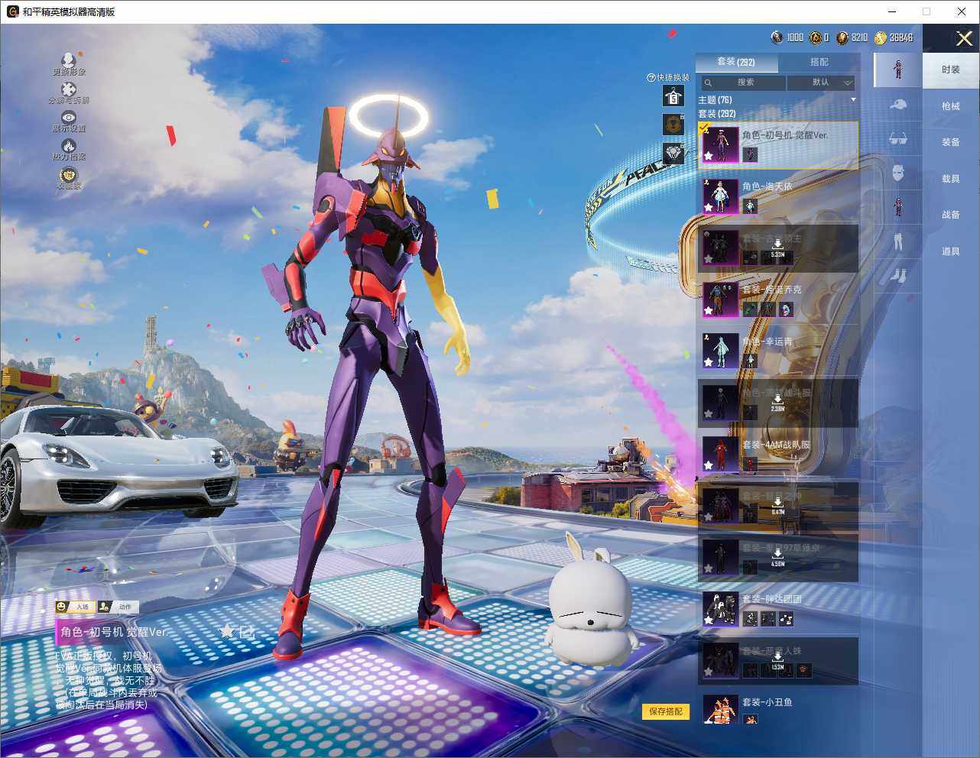980x758 pixels.
Task: Select the glasses category icon
Action: coord(898,138)
